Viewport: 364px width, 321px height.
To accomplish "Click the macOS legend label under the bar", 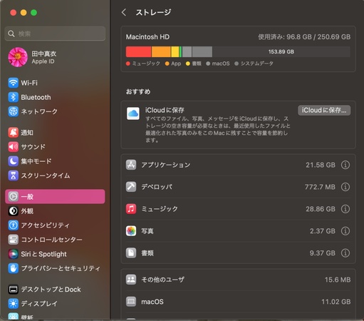I will (x=221, y=63).
